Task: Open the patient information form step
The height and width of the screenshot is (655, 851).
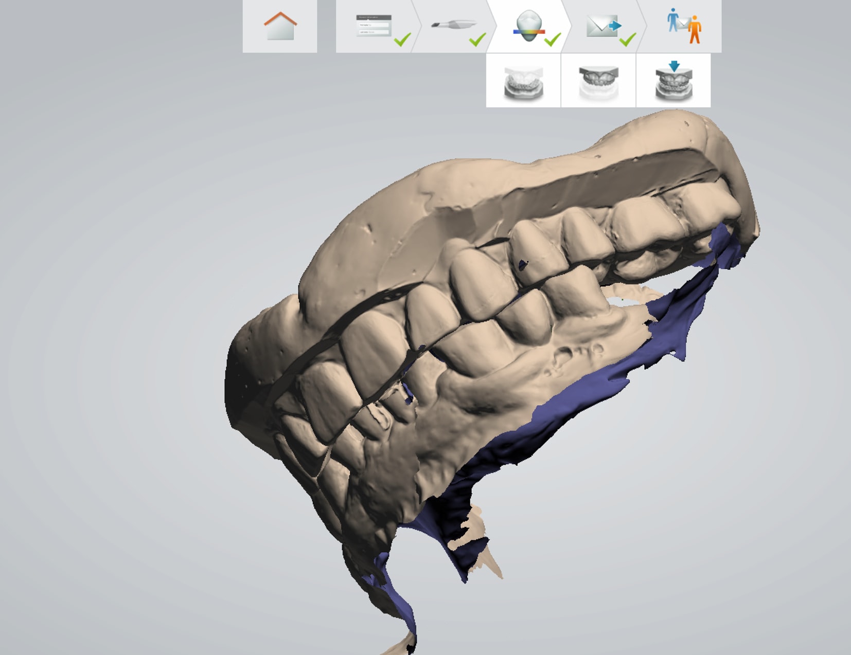Action: pyautogui.click(x=374, y=26)
